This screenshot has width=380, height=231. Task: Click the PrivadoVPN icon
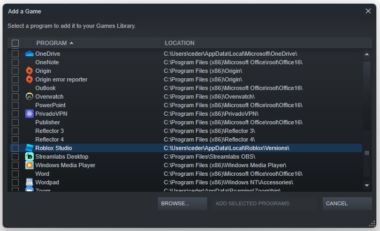[29, 114]
